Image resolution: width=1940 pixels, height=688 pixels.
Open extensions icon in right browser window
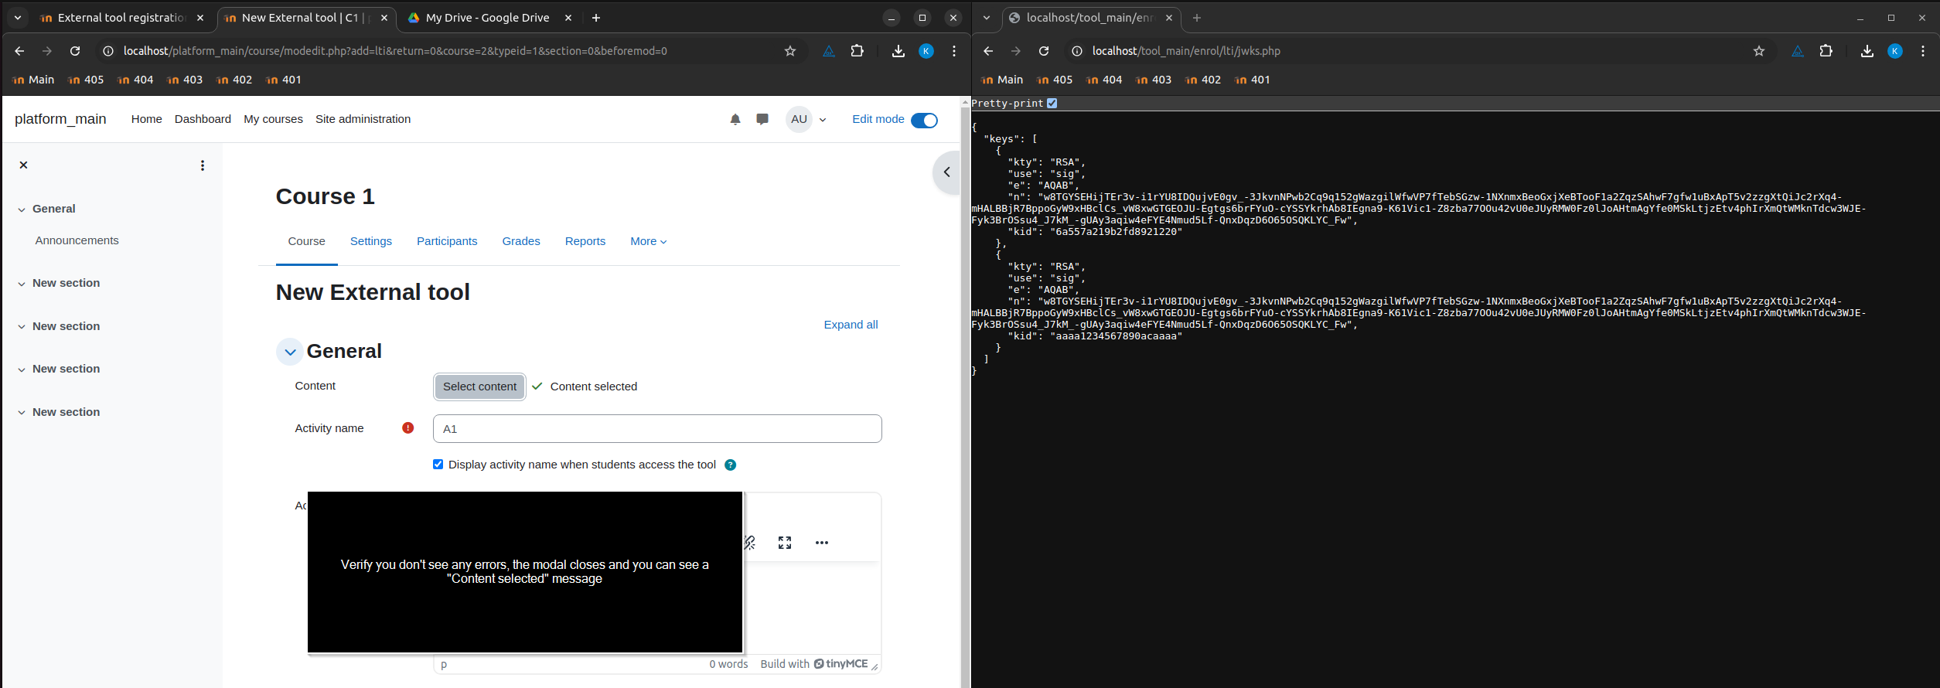[1826, 51]
